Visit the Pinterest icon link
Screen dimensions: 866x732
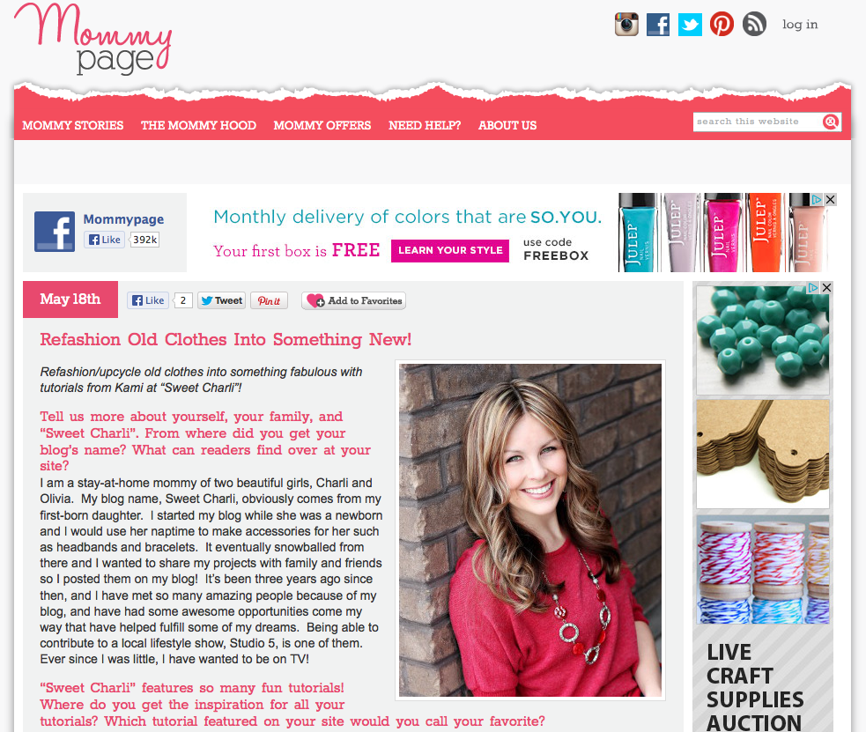click(722, 25)
